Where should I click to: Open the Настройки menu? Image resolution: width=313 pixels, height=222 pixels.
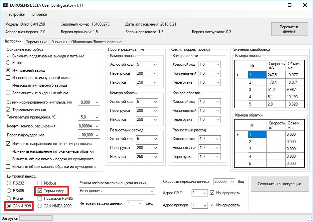coord(15,14)
